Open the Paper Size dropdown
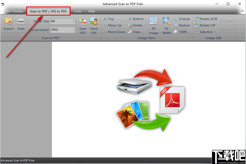 pyautogui.click(x=73, y=21)
